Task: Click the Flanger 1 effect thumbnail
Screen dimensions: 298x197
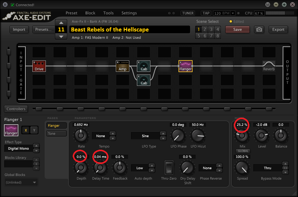Action: coord(11,130)
